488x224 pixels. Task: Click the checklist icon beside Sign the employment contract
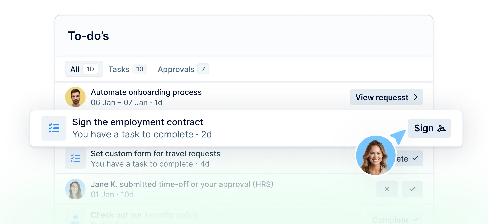tap(54, 128)
